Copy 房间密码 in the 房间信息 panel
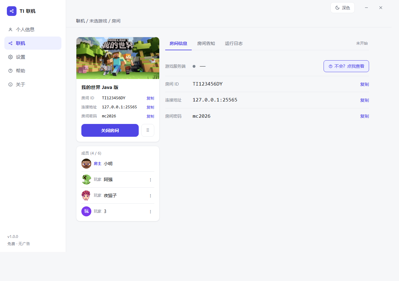Screen dimensions: 399x281 [x=364, y=116]
